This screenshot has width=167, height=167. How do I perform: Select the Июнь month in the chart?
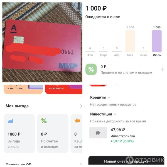[143, 55]
